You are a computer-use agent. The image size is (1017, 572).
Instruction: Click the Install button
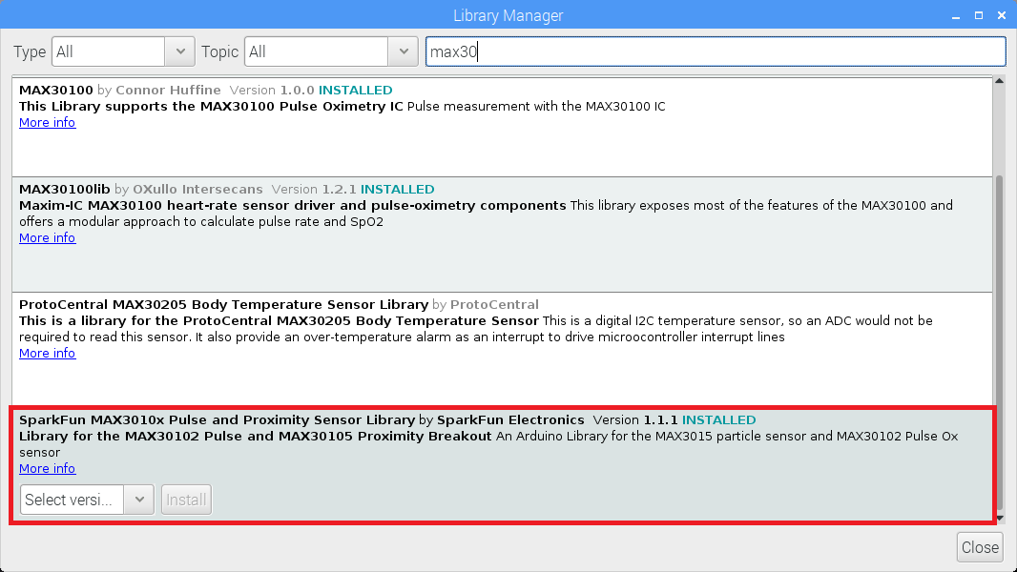coord(186,500)
